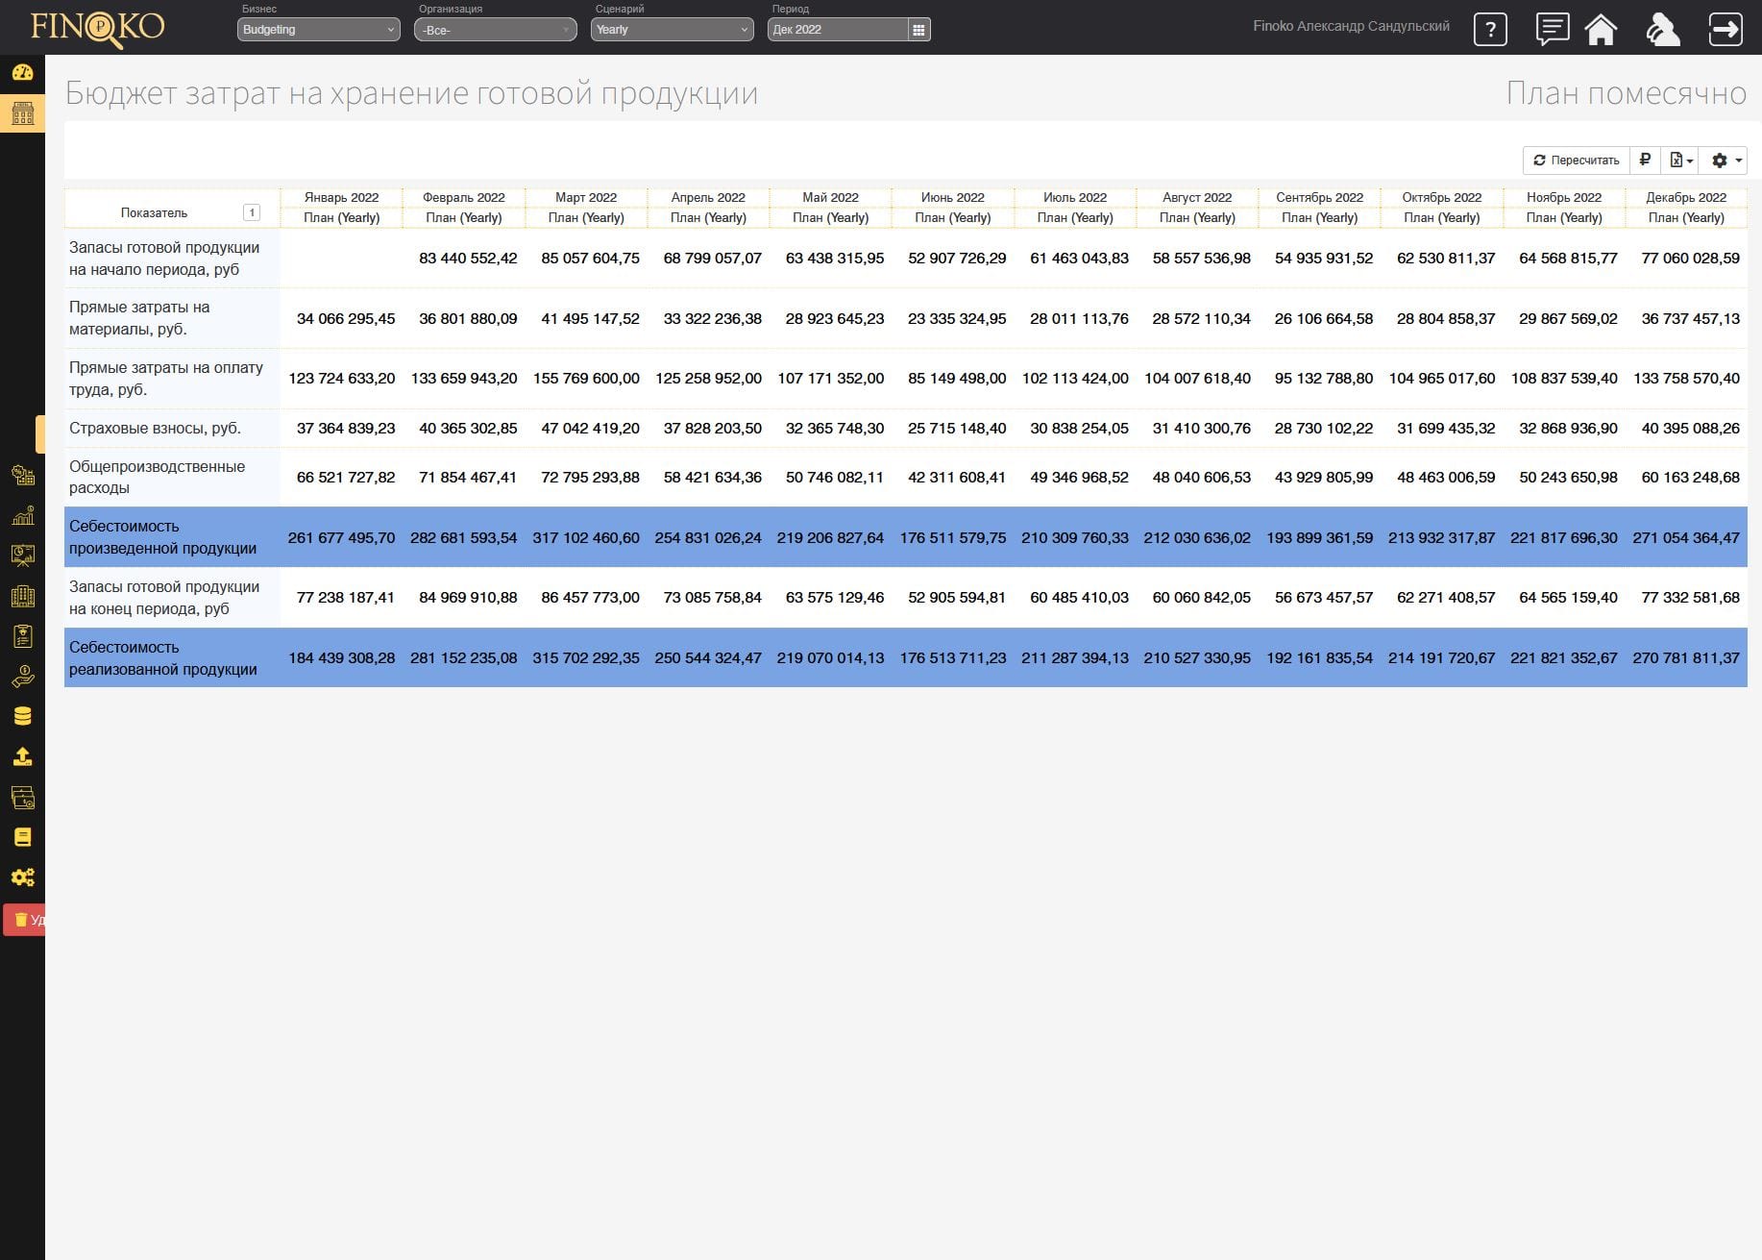Open the calendar picker next to period

click(918, 30)
